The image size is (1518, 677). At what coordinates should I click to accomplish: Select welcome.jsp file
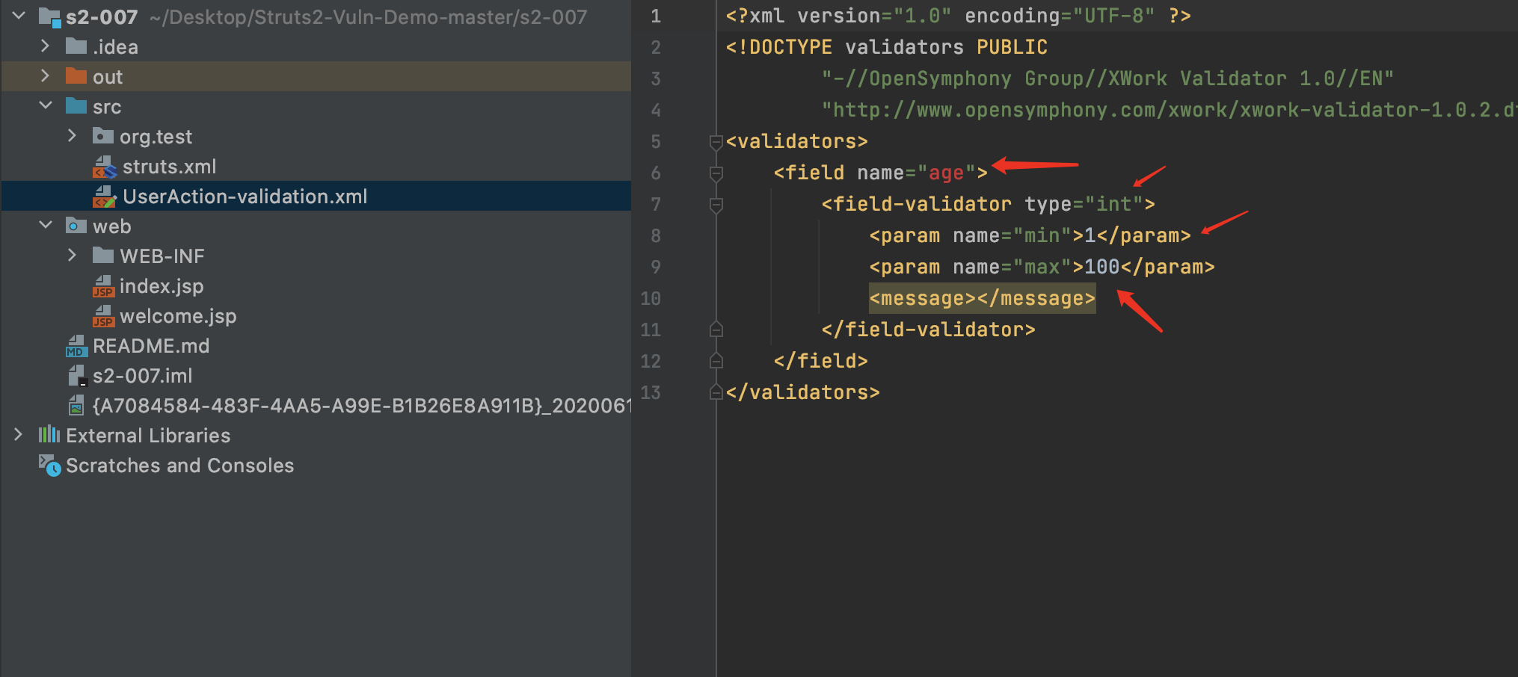coord(178,316)
